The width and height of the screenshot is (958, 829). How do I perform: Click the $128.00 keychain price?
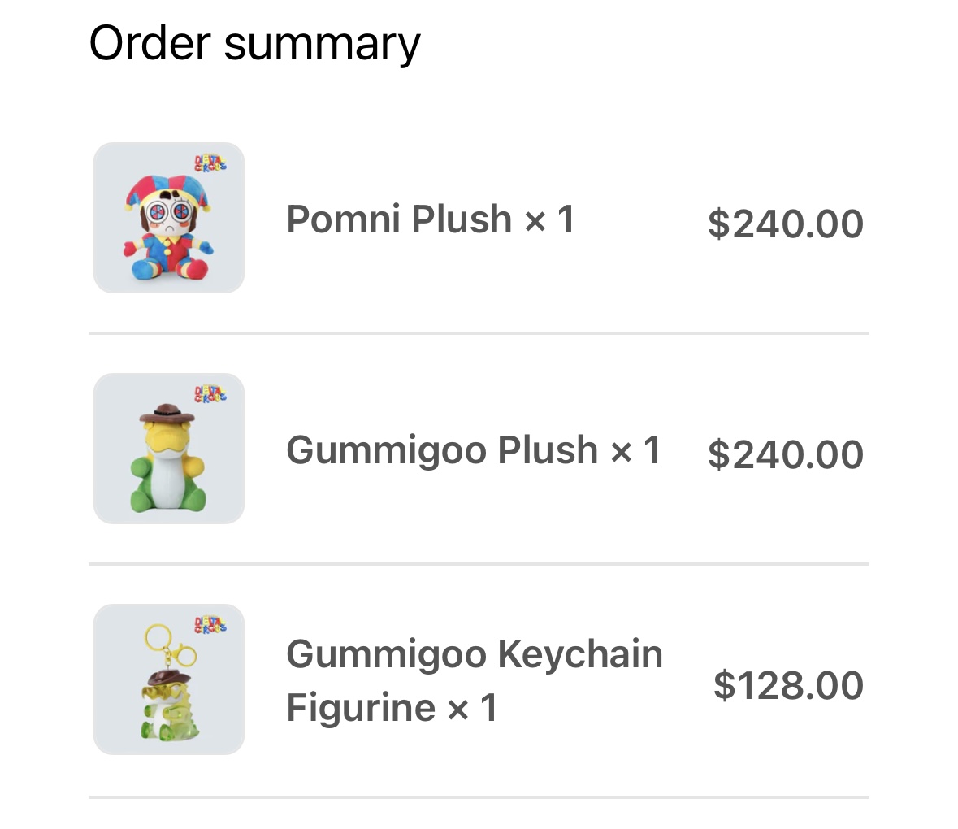pyautogui.click(x=788, y=685)
